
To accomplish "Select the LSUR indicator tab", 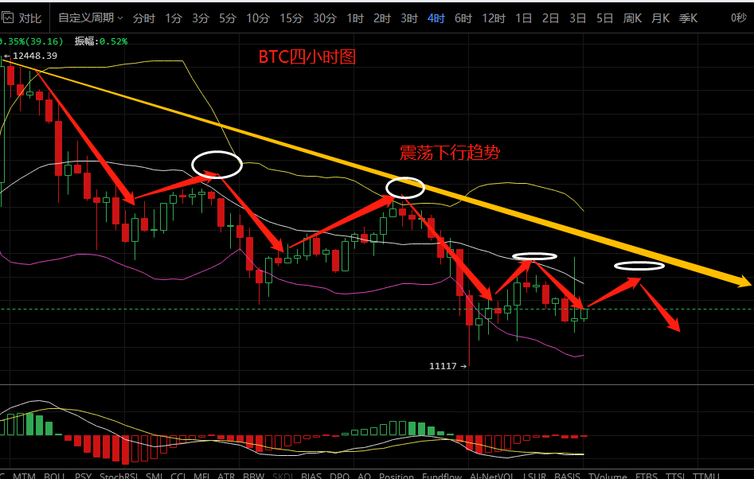I will 534,476.
